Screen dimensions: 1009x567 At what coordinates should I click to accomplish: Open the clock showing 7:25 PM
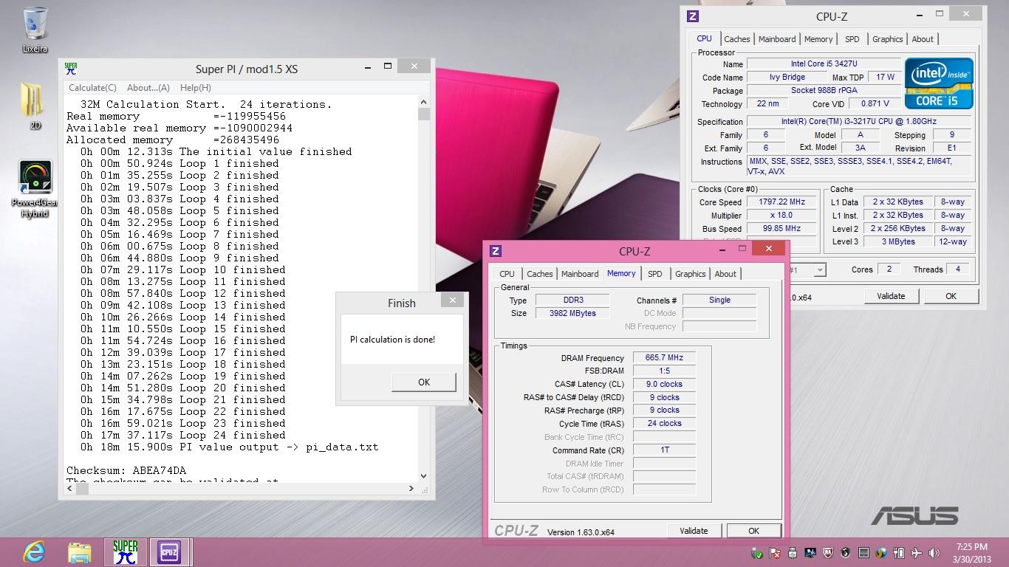click(x=971, y=552)
